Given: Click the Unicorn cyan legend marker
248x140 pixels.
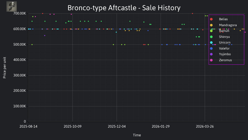Looking at the screenshot, I should click(211, 43).
